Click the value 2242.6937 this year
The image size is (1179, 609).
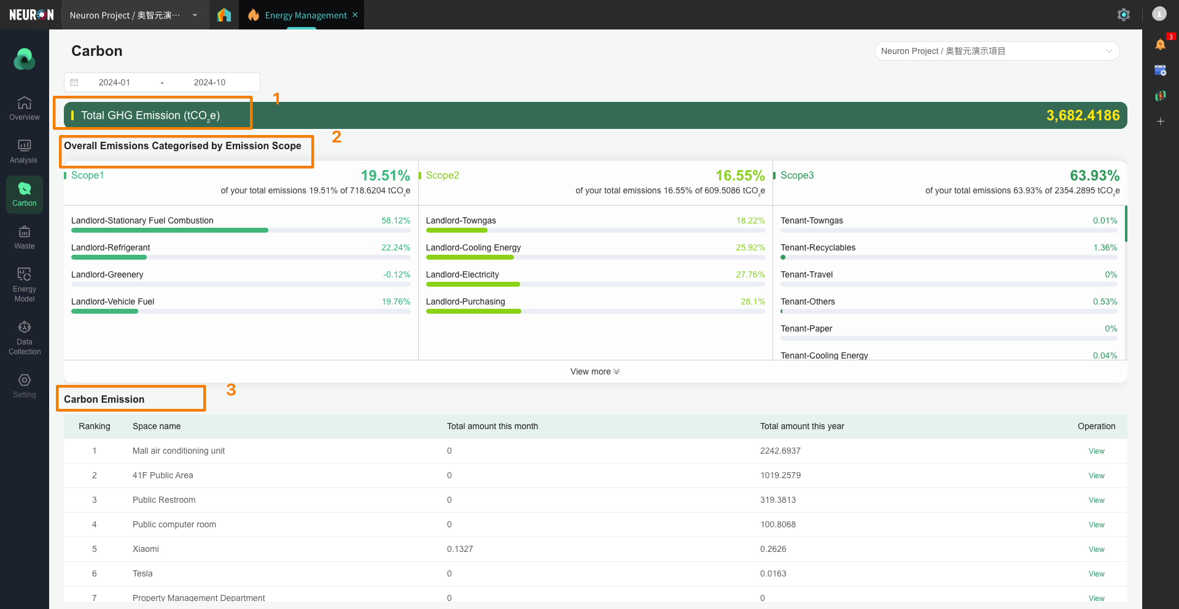(x=780, y=451)
